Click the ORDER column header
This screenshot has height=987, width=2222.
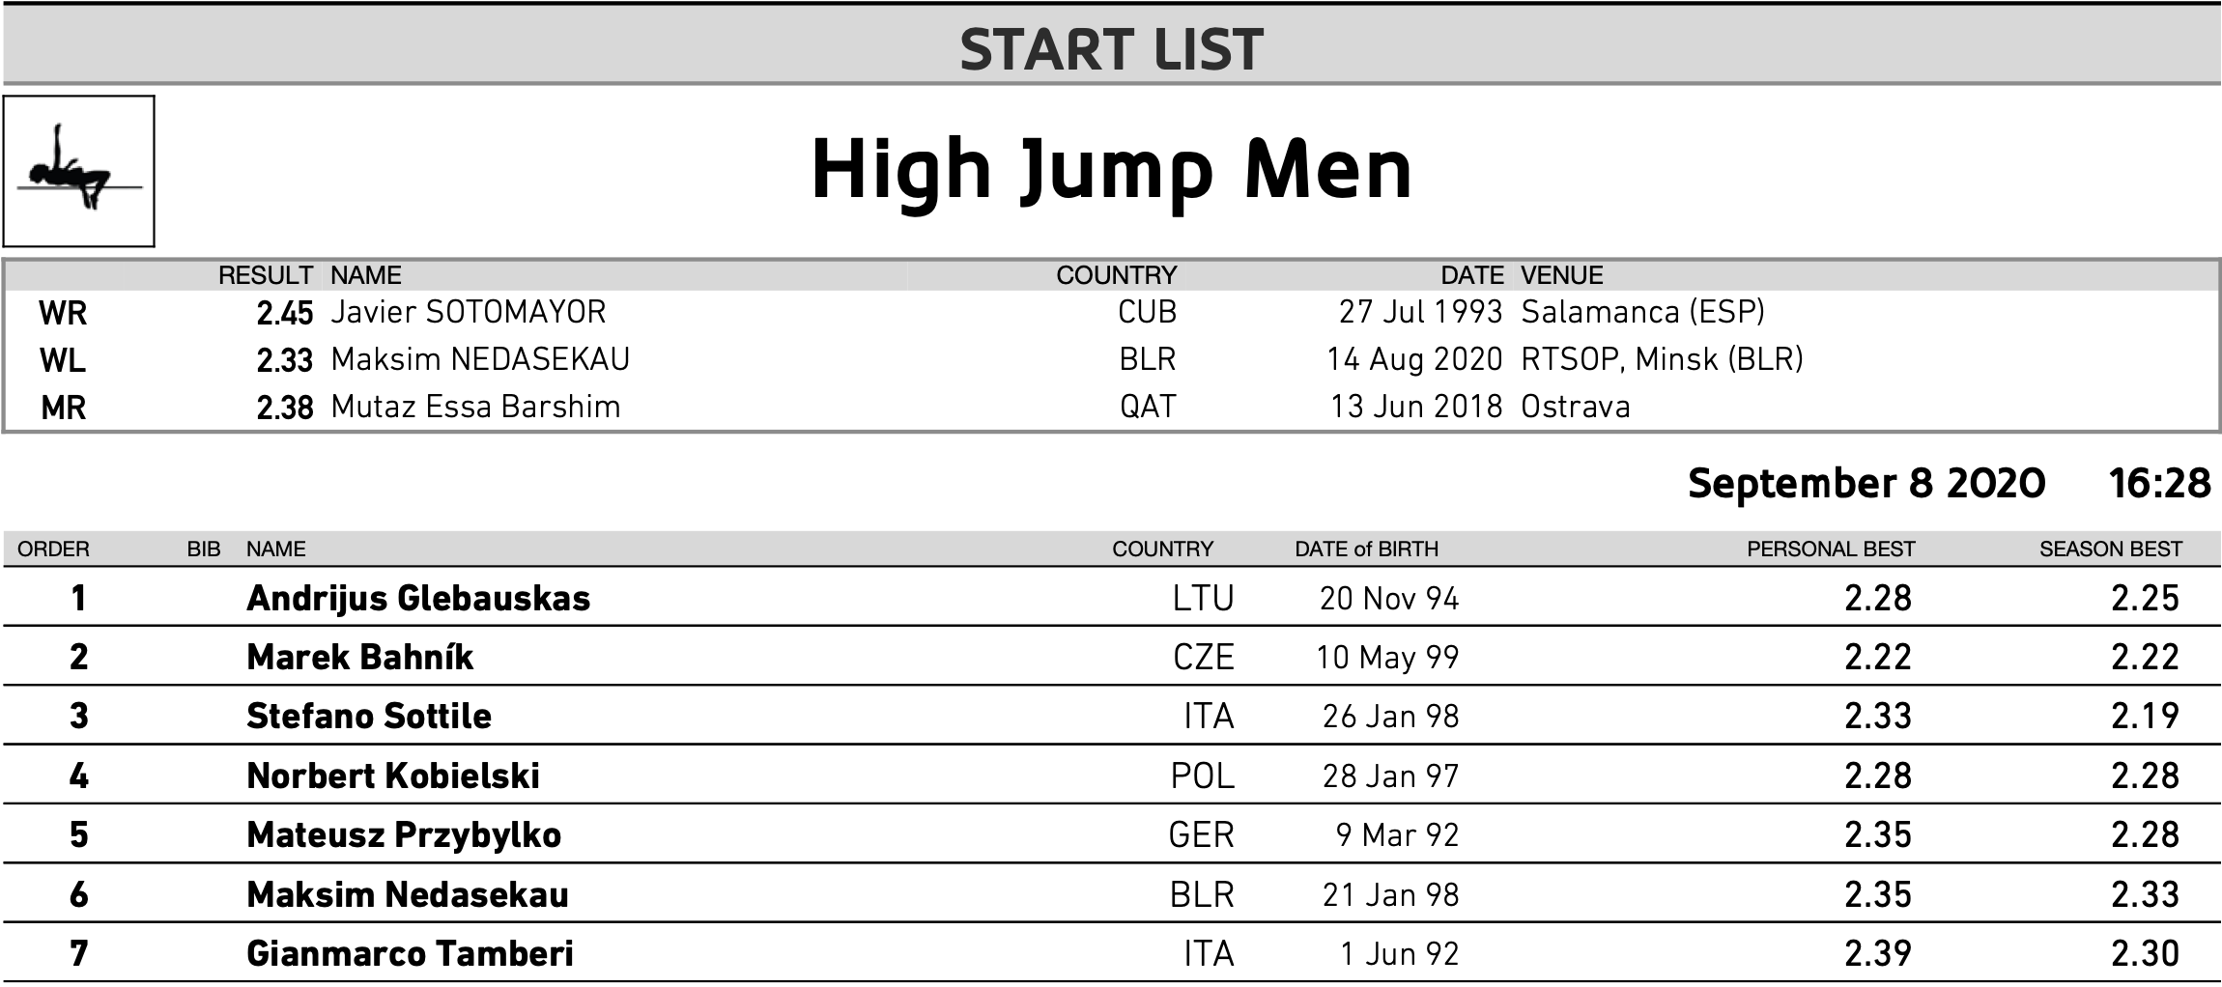(x=53, y=550)
